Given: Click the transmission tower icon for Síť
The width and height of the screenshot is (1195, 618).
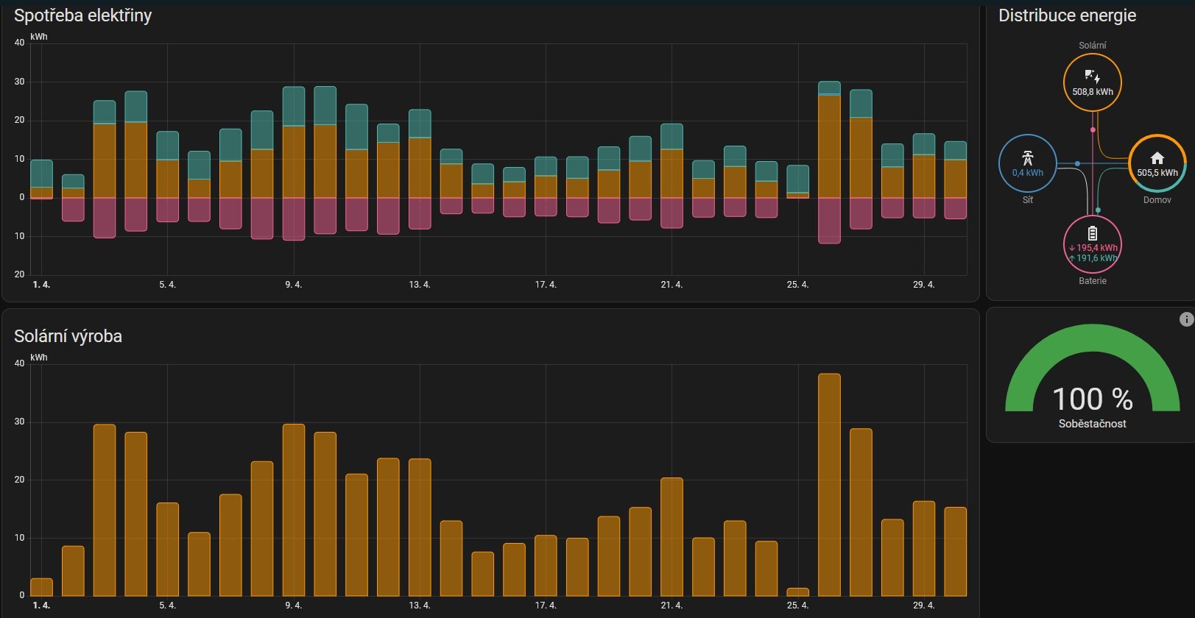Looking at the screenshot, I should (1027, 157).
